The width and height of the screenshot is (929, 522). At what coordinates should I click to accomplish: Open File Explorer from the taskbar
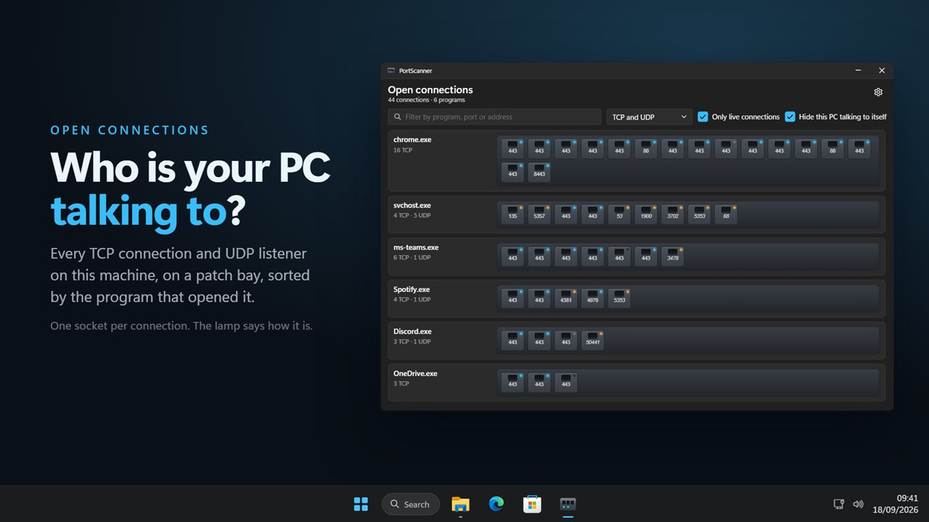point(460,504)
